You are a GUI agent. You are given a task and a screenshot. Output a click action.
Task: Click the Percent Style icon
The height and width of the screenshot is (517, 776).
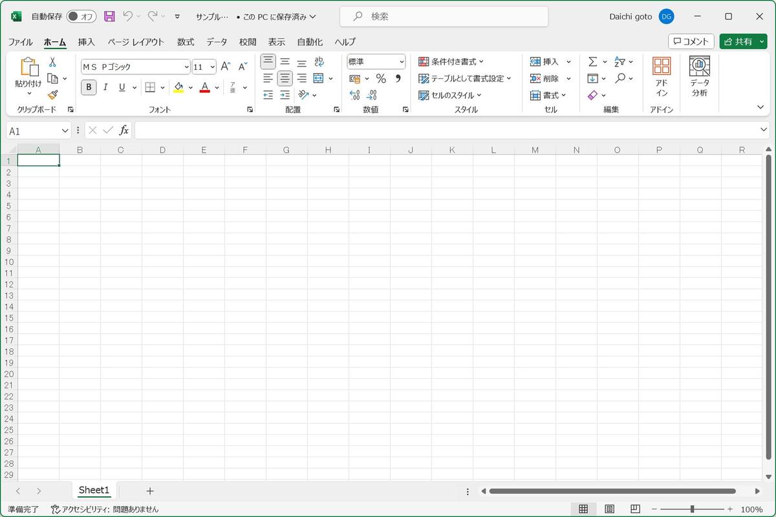point(381,78)
